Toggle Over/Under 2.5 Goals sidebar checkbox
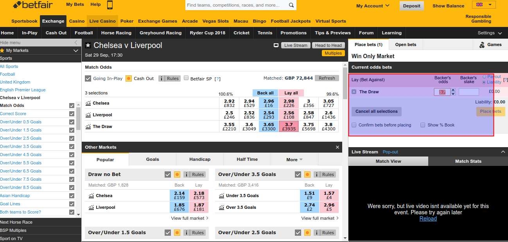508x242 pixels. 72,138
